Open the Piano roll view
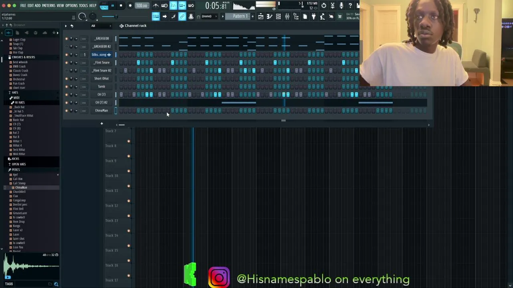The image size is (513, 288). pyautogui.click(x=269, y=16)
